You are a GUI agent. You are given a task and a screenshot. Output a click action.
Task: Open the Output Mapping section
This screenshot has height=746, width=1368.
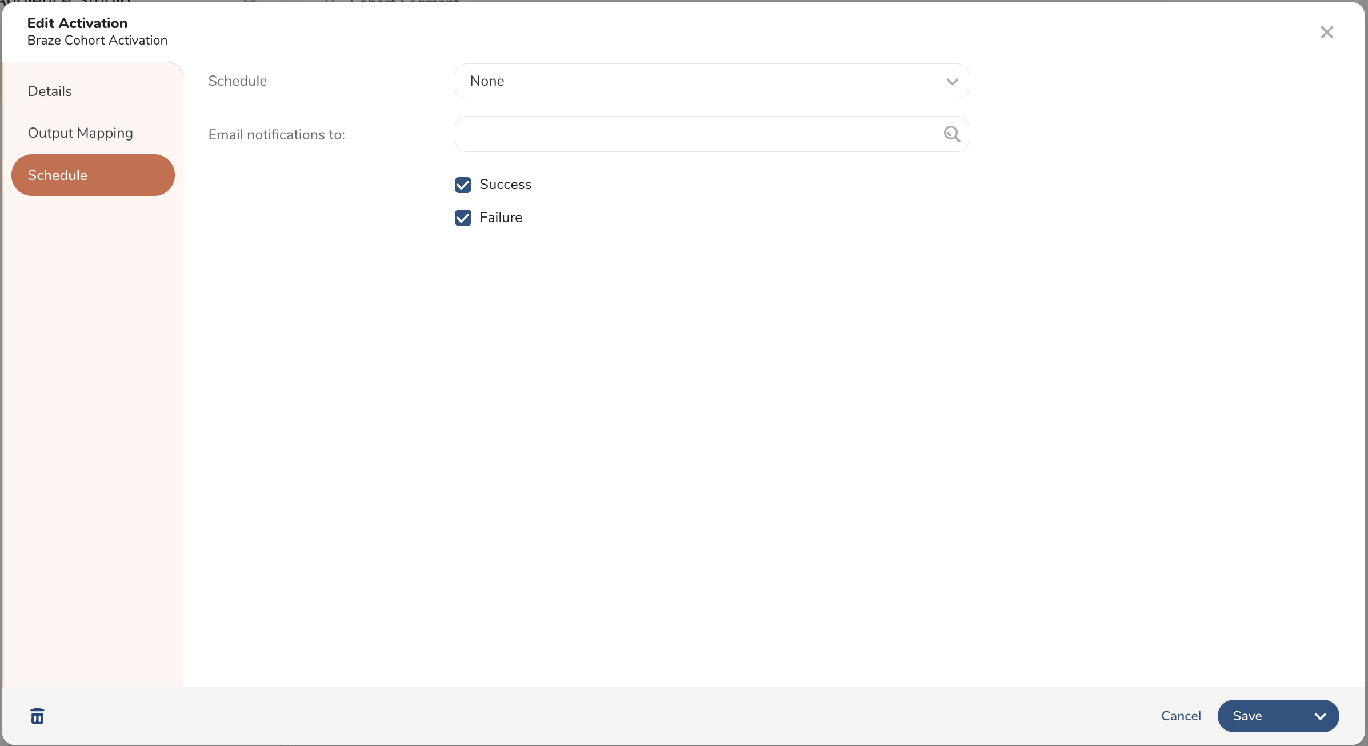coord(80,133)
